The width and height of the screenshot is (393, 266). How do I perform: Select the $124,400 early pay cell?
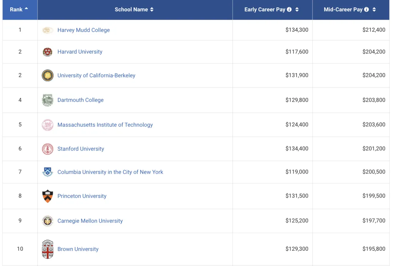point(273,125)
